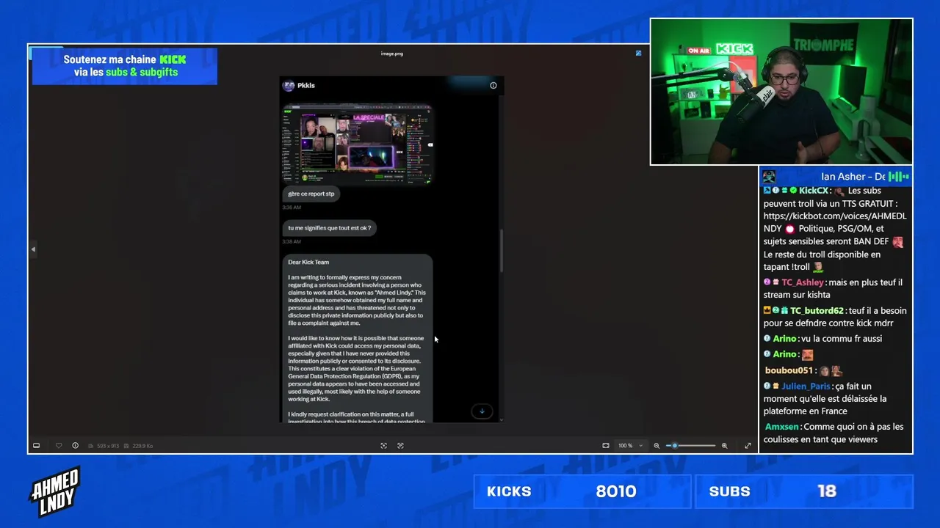Click the Pkkls avatar picture
Image resolution: width=940 pixels, height=528 pixels.
289,85
